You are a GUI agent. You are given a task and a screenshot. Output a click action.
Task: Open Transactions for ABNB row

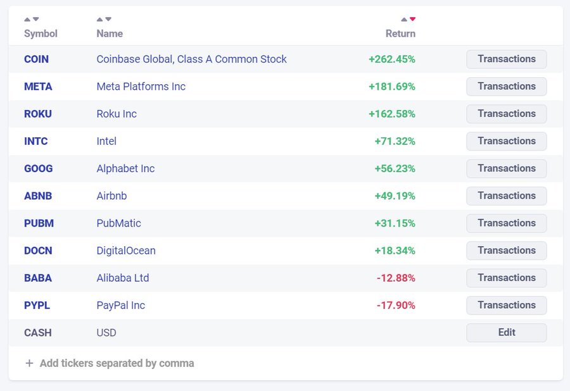pyautogui.click(x=507, y=195)
